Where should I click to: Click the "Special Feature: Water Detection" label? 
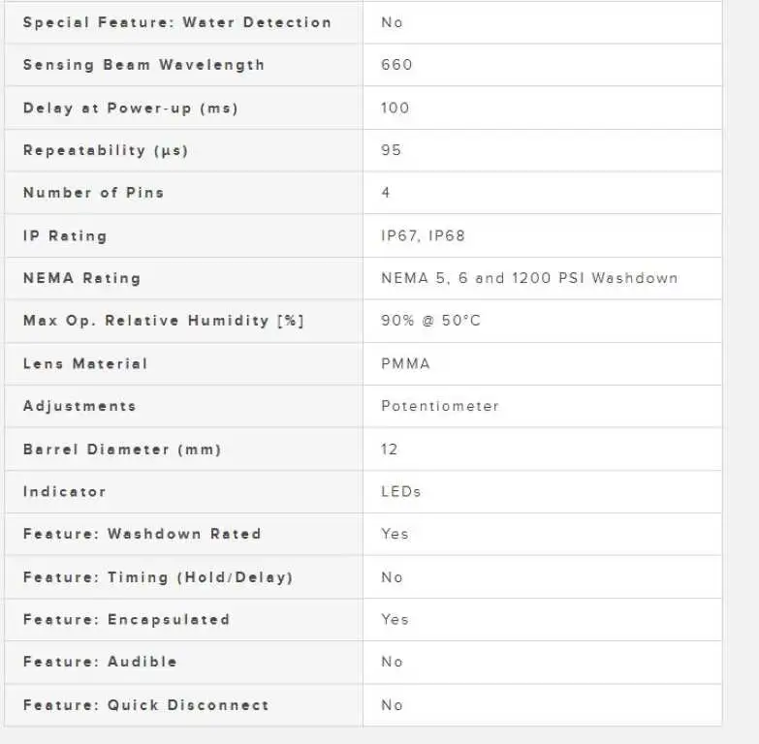coord(176,22)
